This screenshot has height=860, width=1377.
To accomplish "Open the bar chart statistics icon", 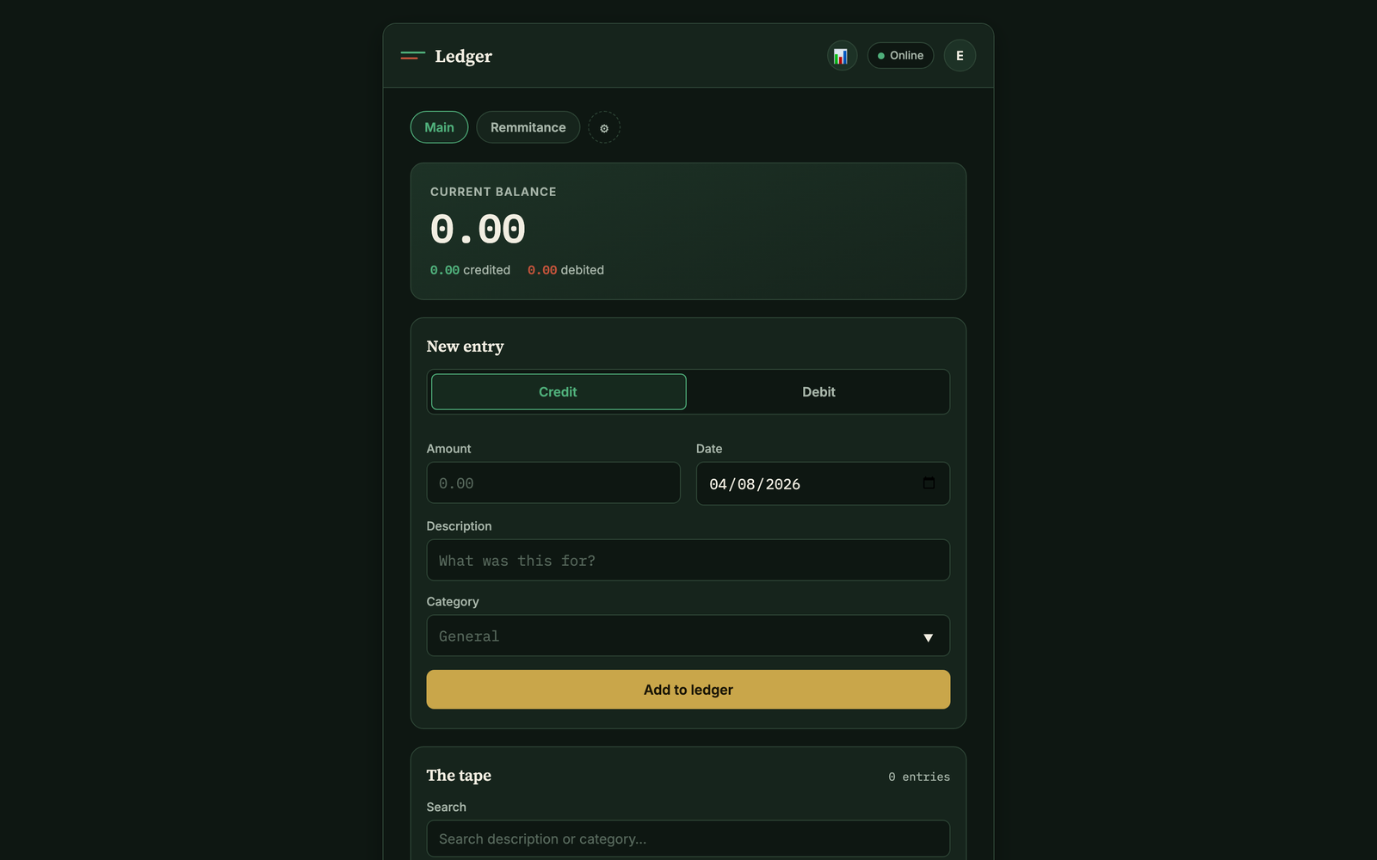I will (x=842, y=56).
